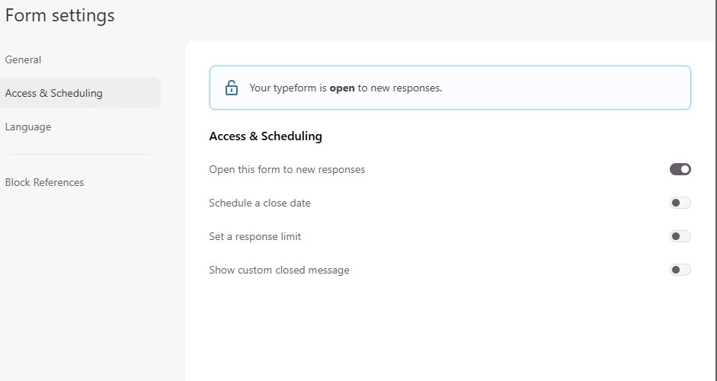Enable the 'Schedule a close date' toggle
This screenshot has width=717, height=381.
tap(680, 203)
